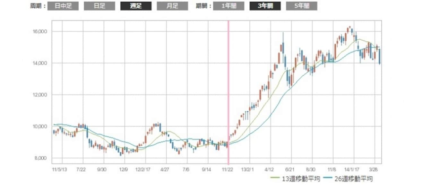
Task: Select the 日足 daily chart period
Action: [99, 6]
